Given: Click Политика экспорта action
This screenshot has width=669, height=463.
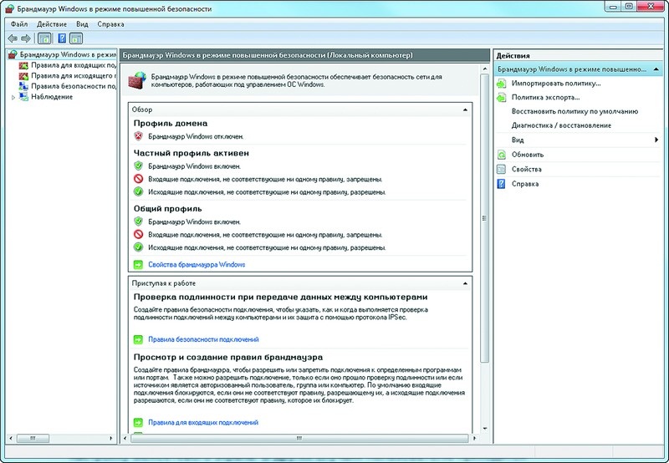Looking at the screenshot, I should [545, 98].
